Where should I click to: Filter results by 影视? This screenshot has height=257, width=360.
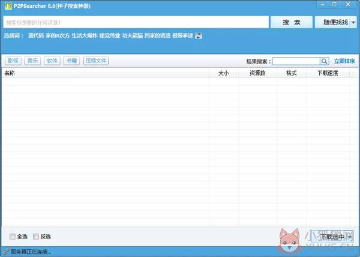click(13, 61)
